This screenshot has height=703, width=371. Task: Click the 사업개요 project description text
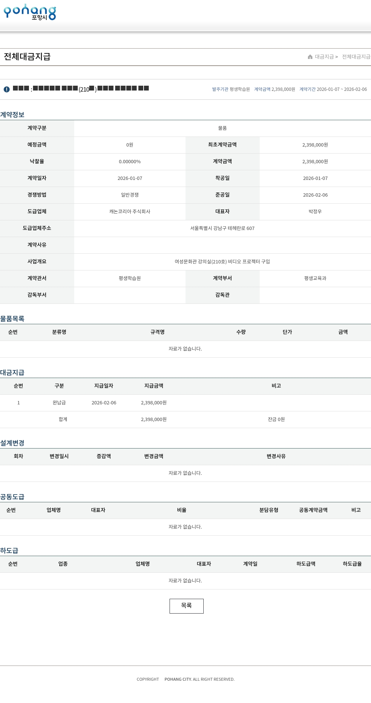pos(222,262)
